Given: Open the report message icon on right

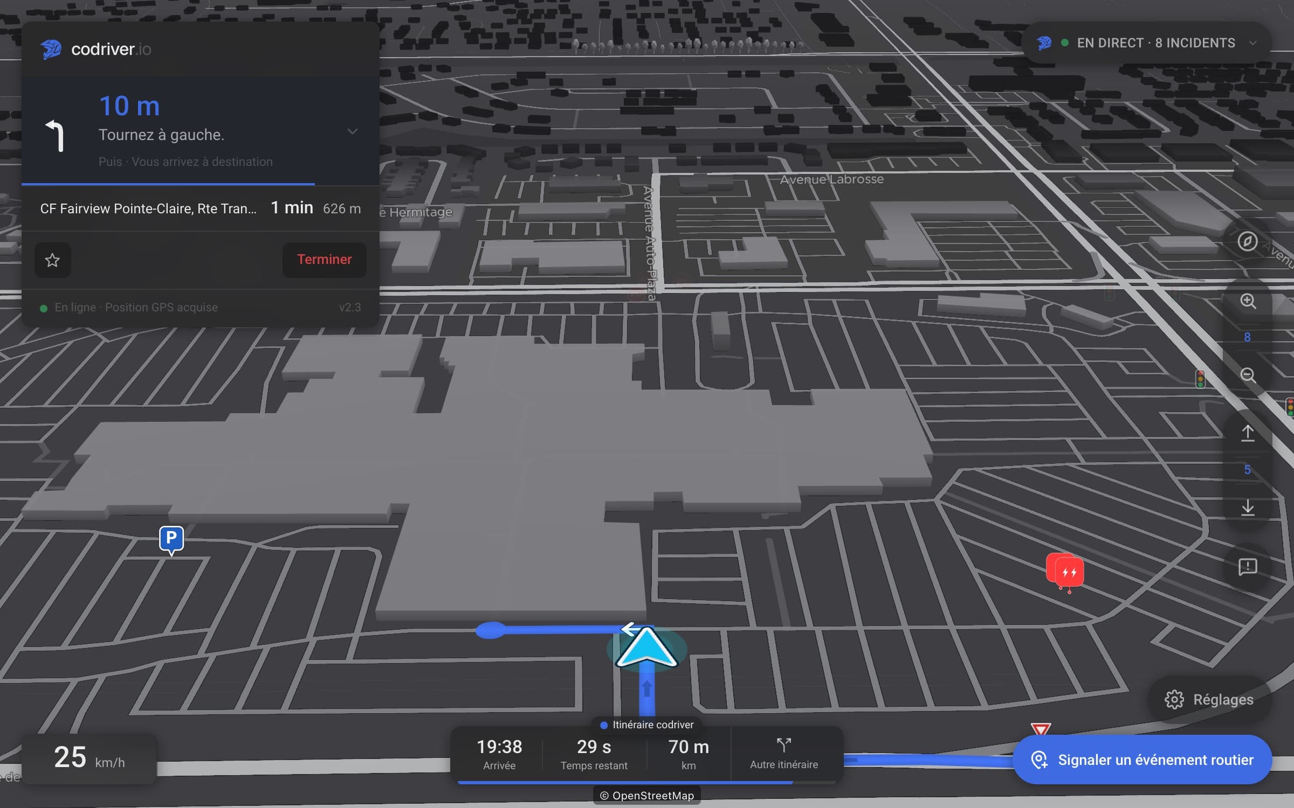Looking at the screenshot, I should tap(1248, 567).
